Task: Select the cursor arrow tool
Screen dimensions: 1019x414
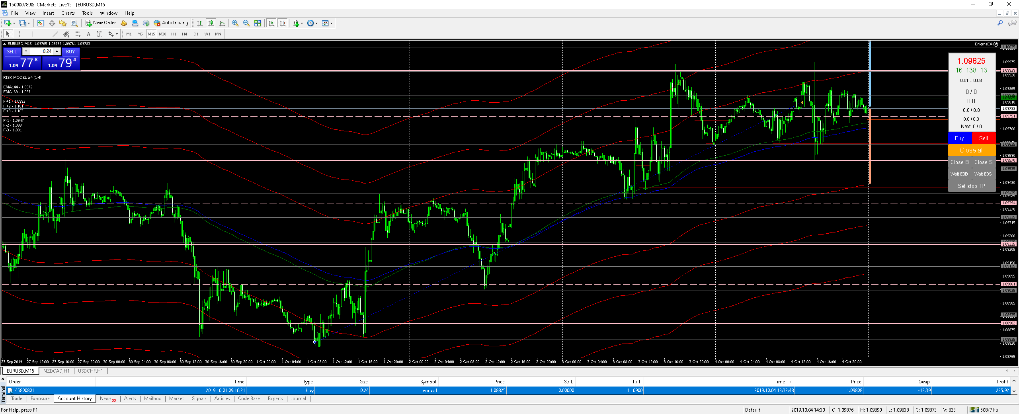Action: (8, 34)
